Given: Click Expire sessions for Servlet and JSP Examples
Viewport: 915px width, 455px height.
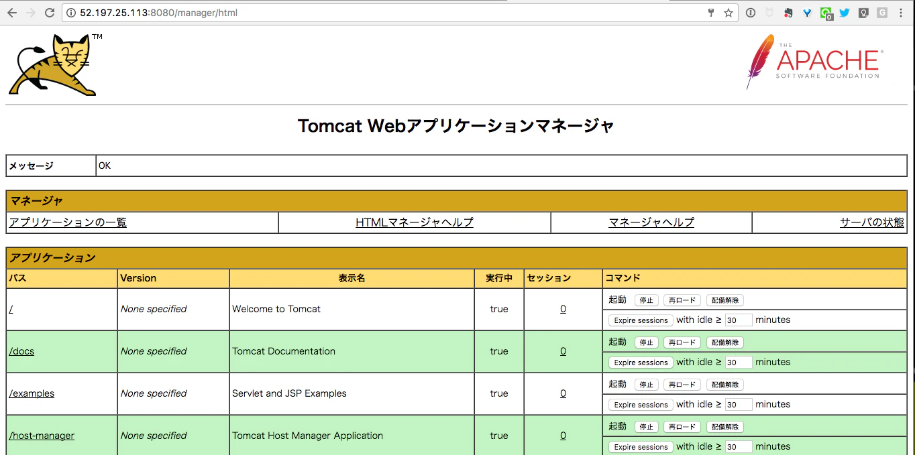Looking at the screenshot, I should [641, 405].
